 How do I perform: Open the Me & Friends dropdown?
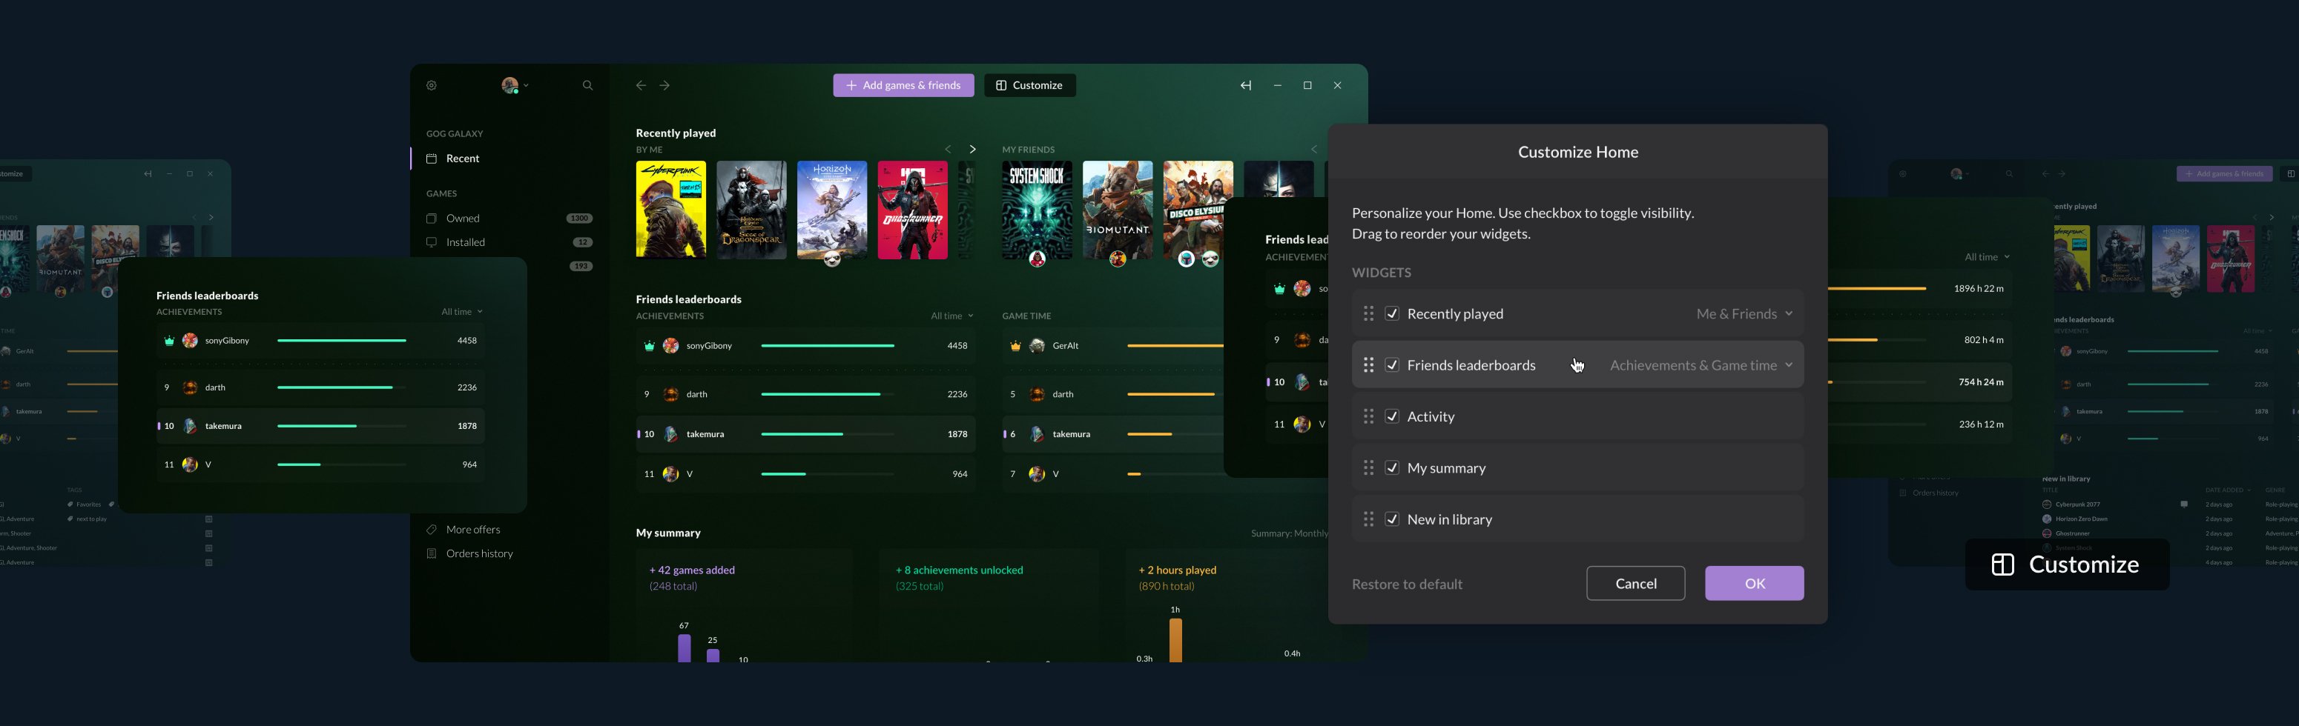pos(1744,314)
